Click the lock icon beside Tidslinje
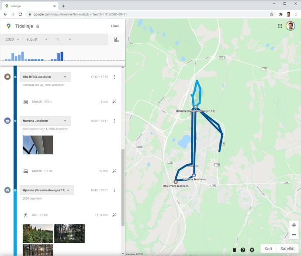This screenshot has width=301, height=256. point(38,26)
